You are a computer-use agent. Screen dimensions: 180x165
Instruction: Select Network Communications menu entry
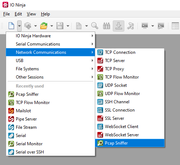tap(51, 52)
